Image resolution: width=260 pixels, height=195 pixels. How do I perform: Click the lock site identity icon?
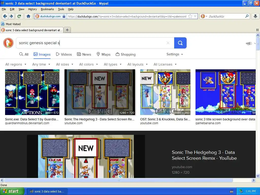[x=64, y=17]
